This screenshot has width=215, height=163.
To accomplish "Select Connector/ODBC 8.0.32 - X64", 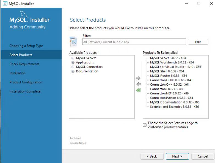I will coord(170,80).
